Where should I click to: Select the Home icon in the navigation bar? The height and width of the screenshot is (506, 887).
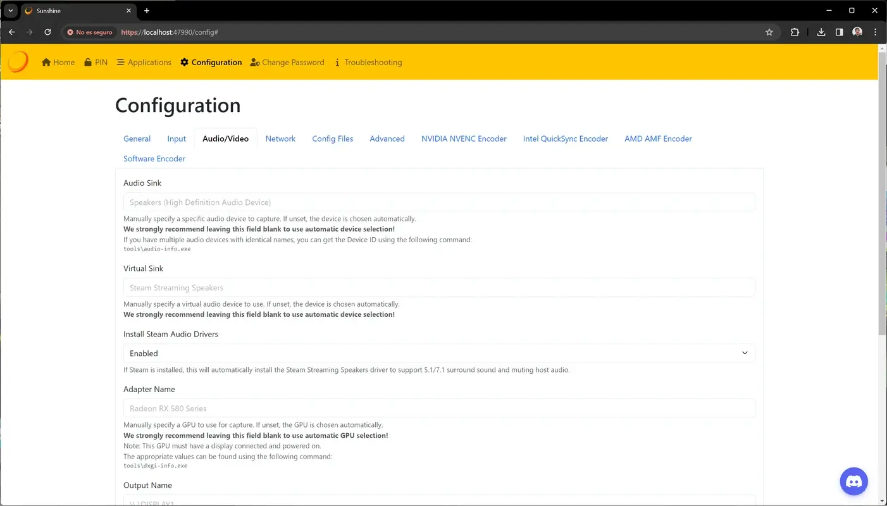tap(46, 62)
